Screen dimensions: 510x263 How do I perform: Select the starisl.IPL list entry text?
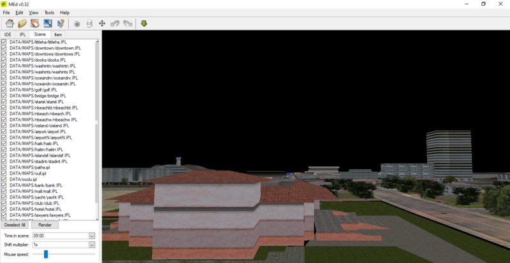(36, 102)
